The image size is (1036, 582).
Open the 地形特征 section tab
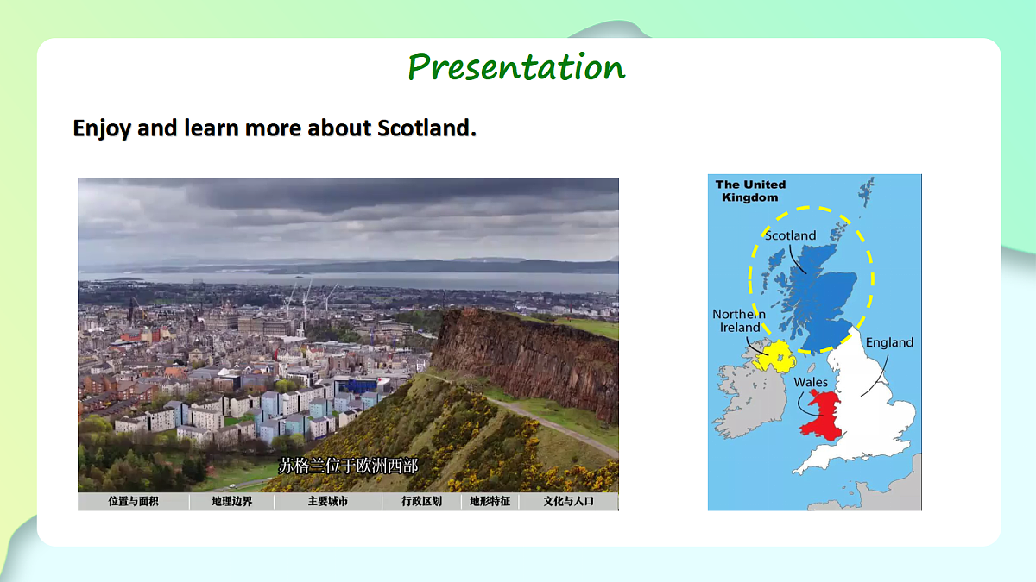pyautogui.click(x=490, y=501)
